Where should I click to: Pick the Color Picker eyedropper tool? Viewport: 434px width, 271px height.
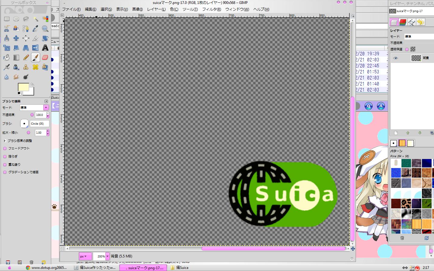[x=36, y=29]
